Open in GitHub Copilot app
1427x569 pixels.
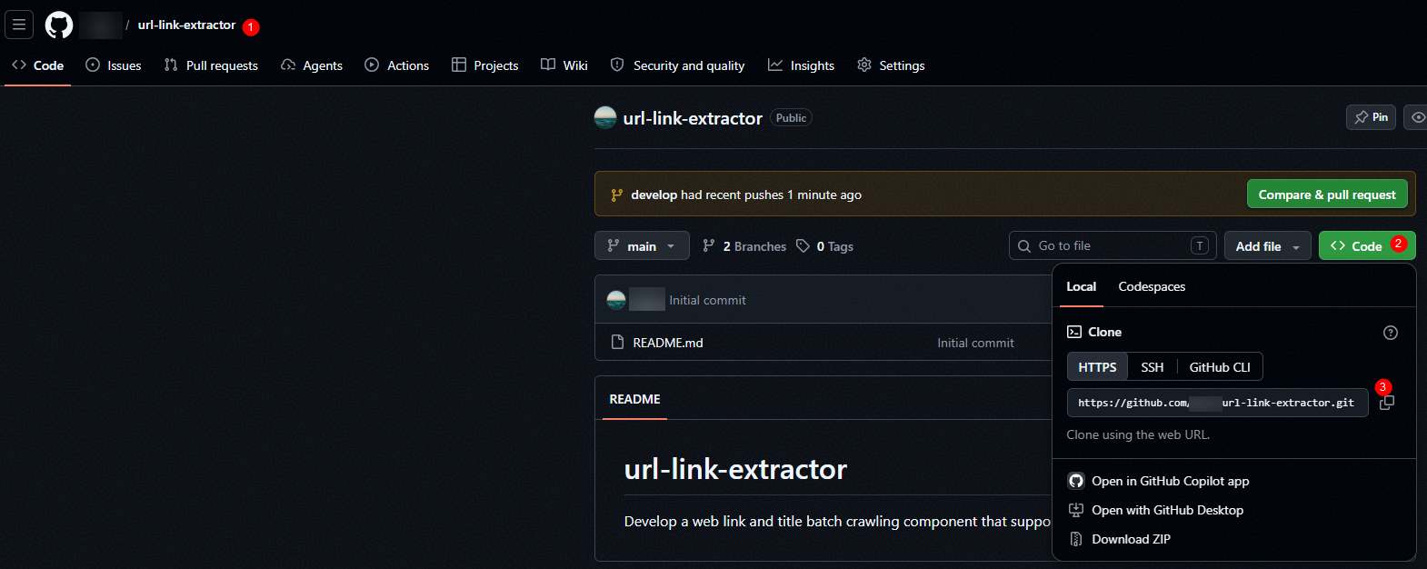[x=1170, y=481]
